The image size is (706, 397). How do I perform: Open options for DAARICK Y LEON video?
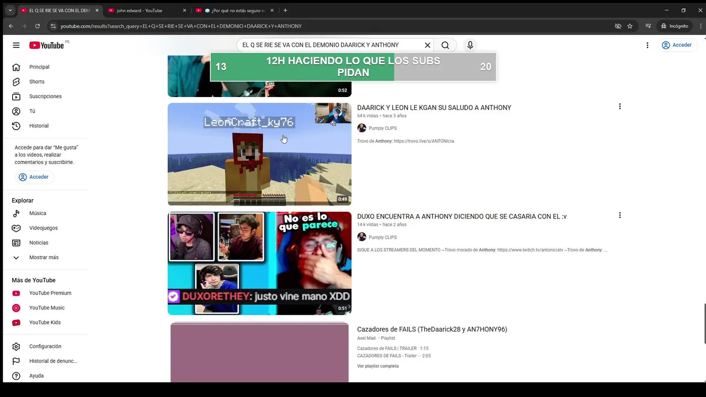click(619, 106)
